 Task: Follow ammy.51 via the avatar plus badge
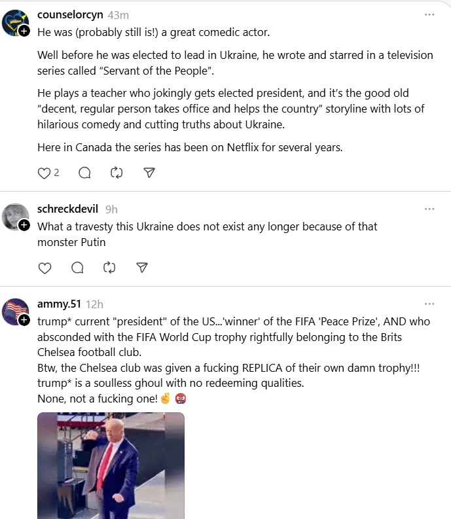[x=24, y=320]
